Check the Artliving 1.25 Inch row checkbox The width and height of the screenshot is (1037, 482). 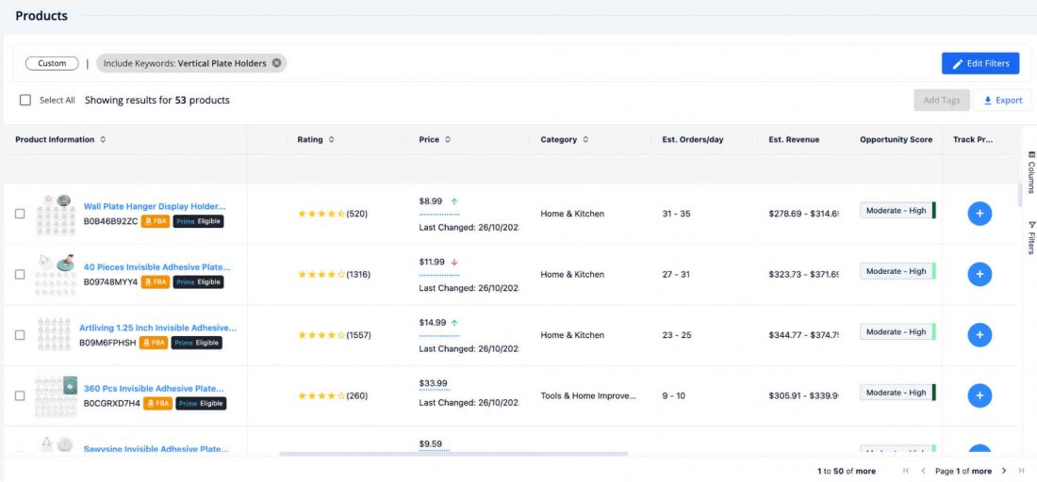[x=20, y=335]
